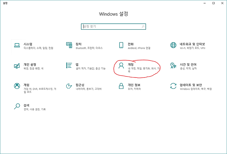The width and height of the screenshot is (227, 154).
Task: Open the 검색 magnifier icon
Action: tap(17, 106)
